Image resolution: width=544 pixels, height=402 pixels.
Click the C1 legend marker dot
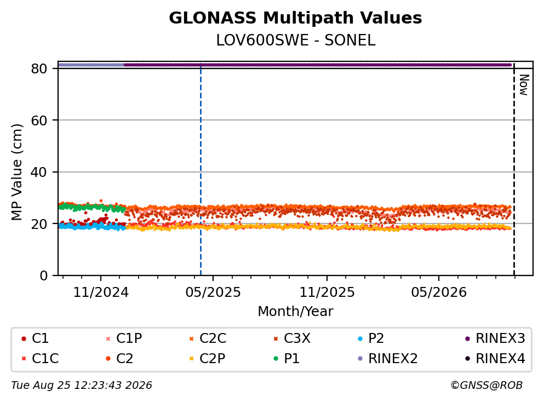point(24,338)
